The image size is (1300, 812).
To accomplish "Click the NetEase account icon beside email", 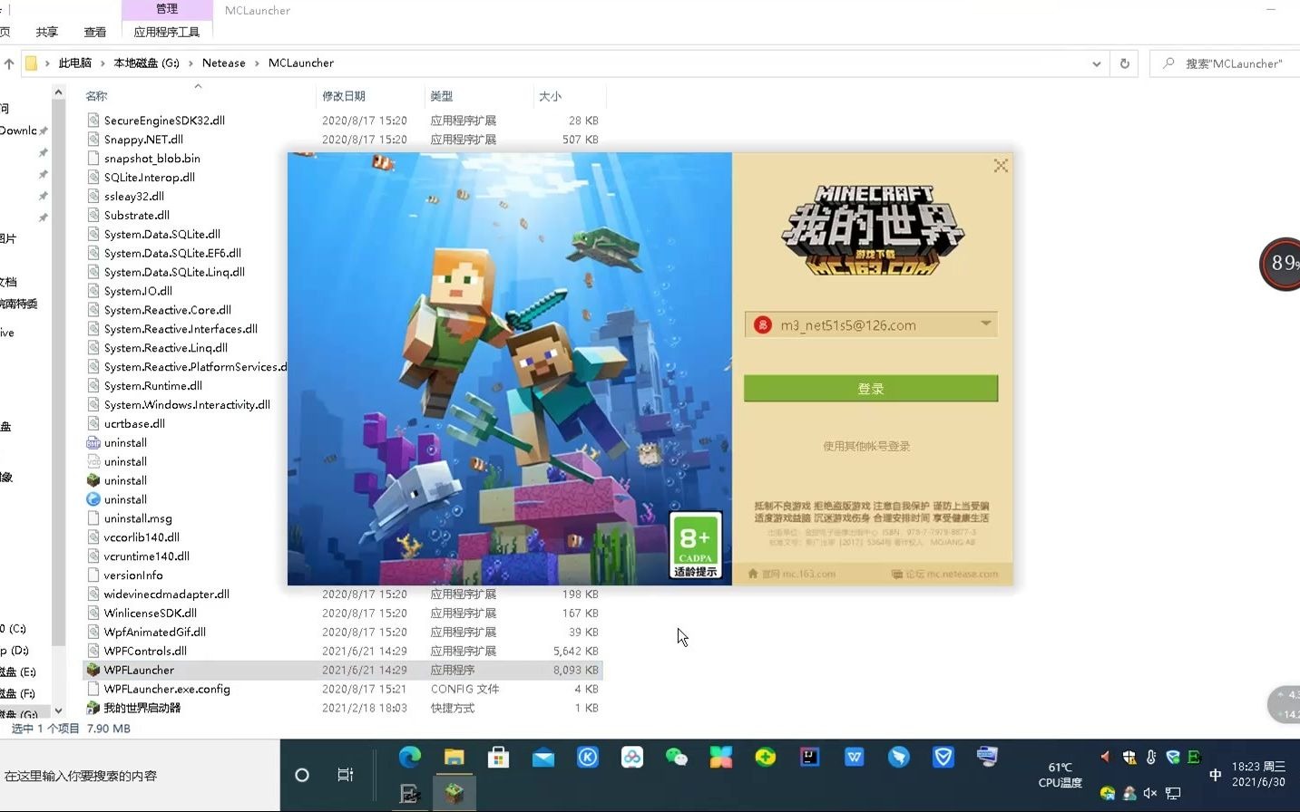I will [x=763, y=324].
